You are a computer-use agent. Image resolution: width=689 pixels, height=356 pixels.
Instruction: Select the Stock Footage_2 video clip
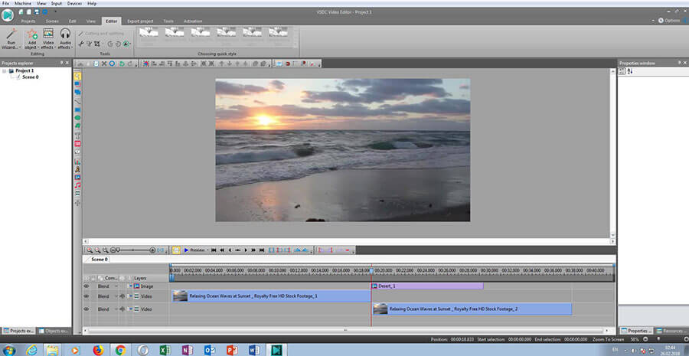472,309
